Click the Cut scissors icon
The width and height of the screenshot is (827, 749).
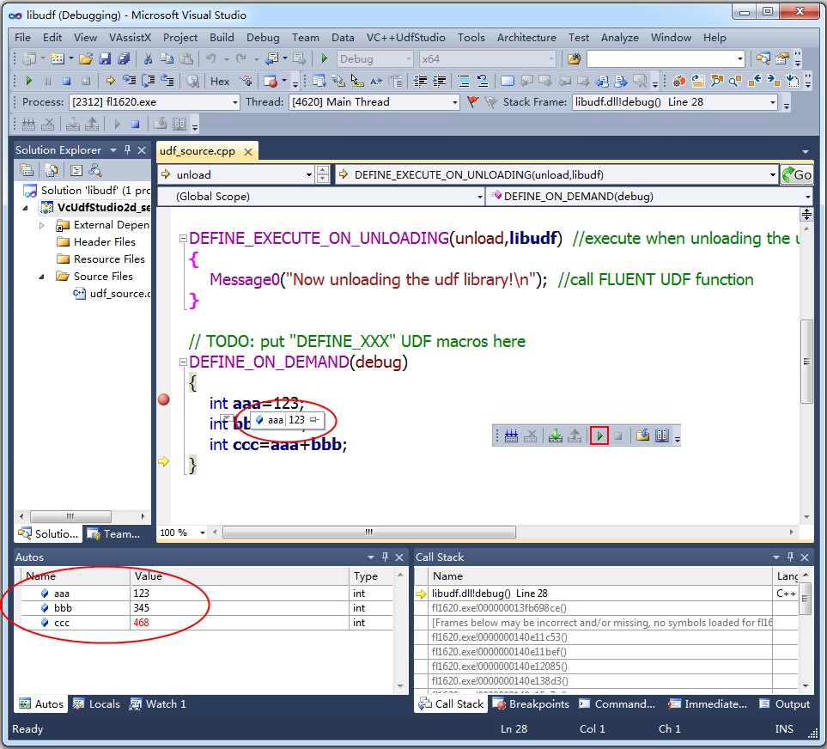(148, 58)
